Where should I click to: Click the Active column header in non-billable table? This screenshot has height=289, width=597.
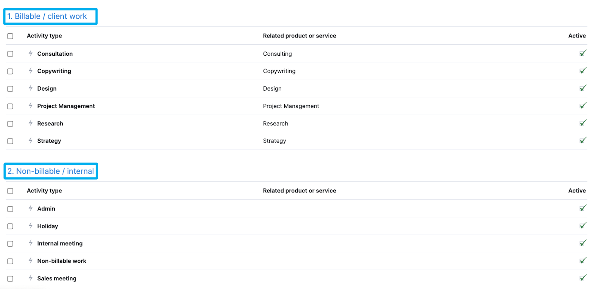(x=577, y=191)
